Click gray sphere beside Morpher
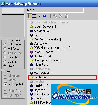Image resolution: width=98 pixels, height=105 pixels. (x=31, y=82)
